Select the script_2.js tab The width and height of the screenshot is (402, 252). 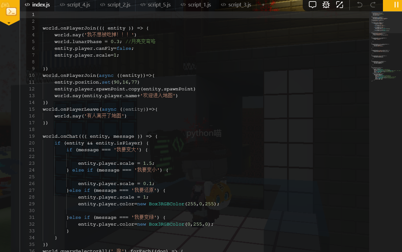pos(115,5)
